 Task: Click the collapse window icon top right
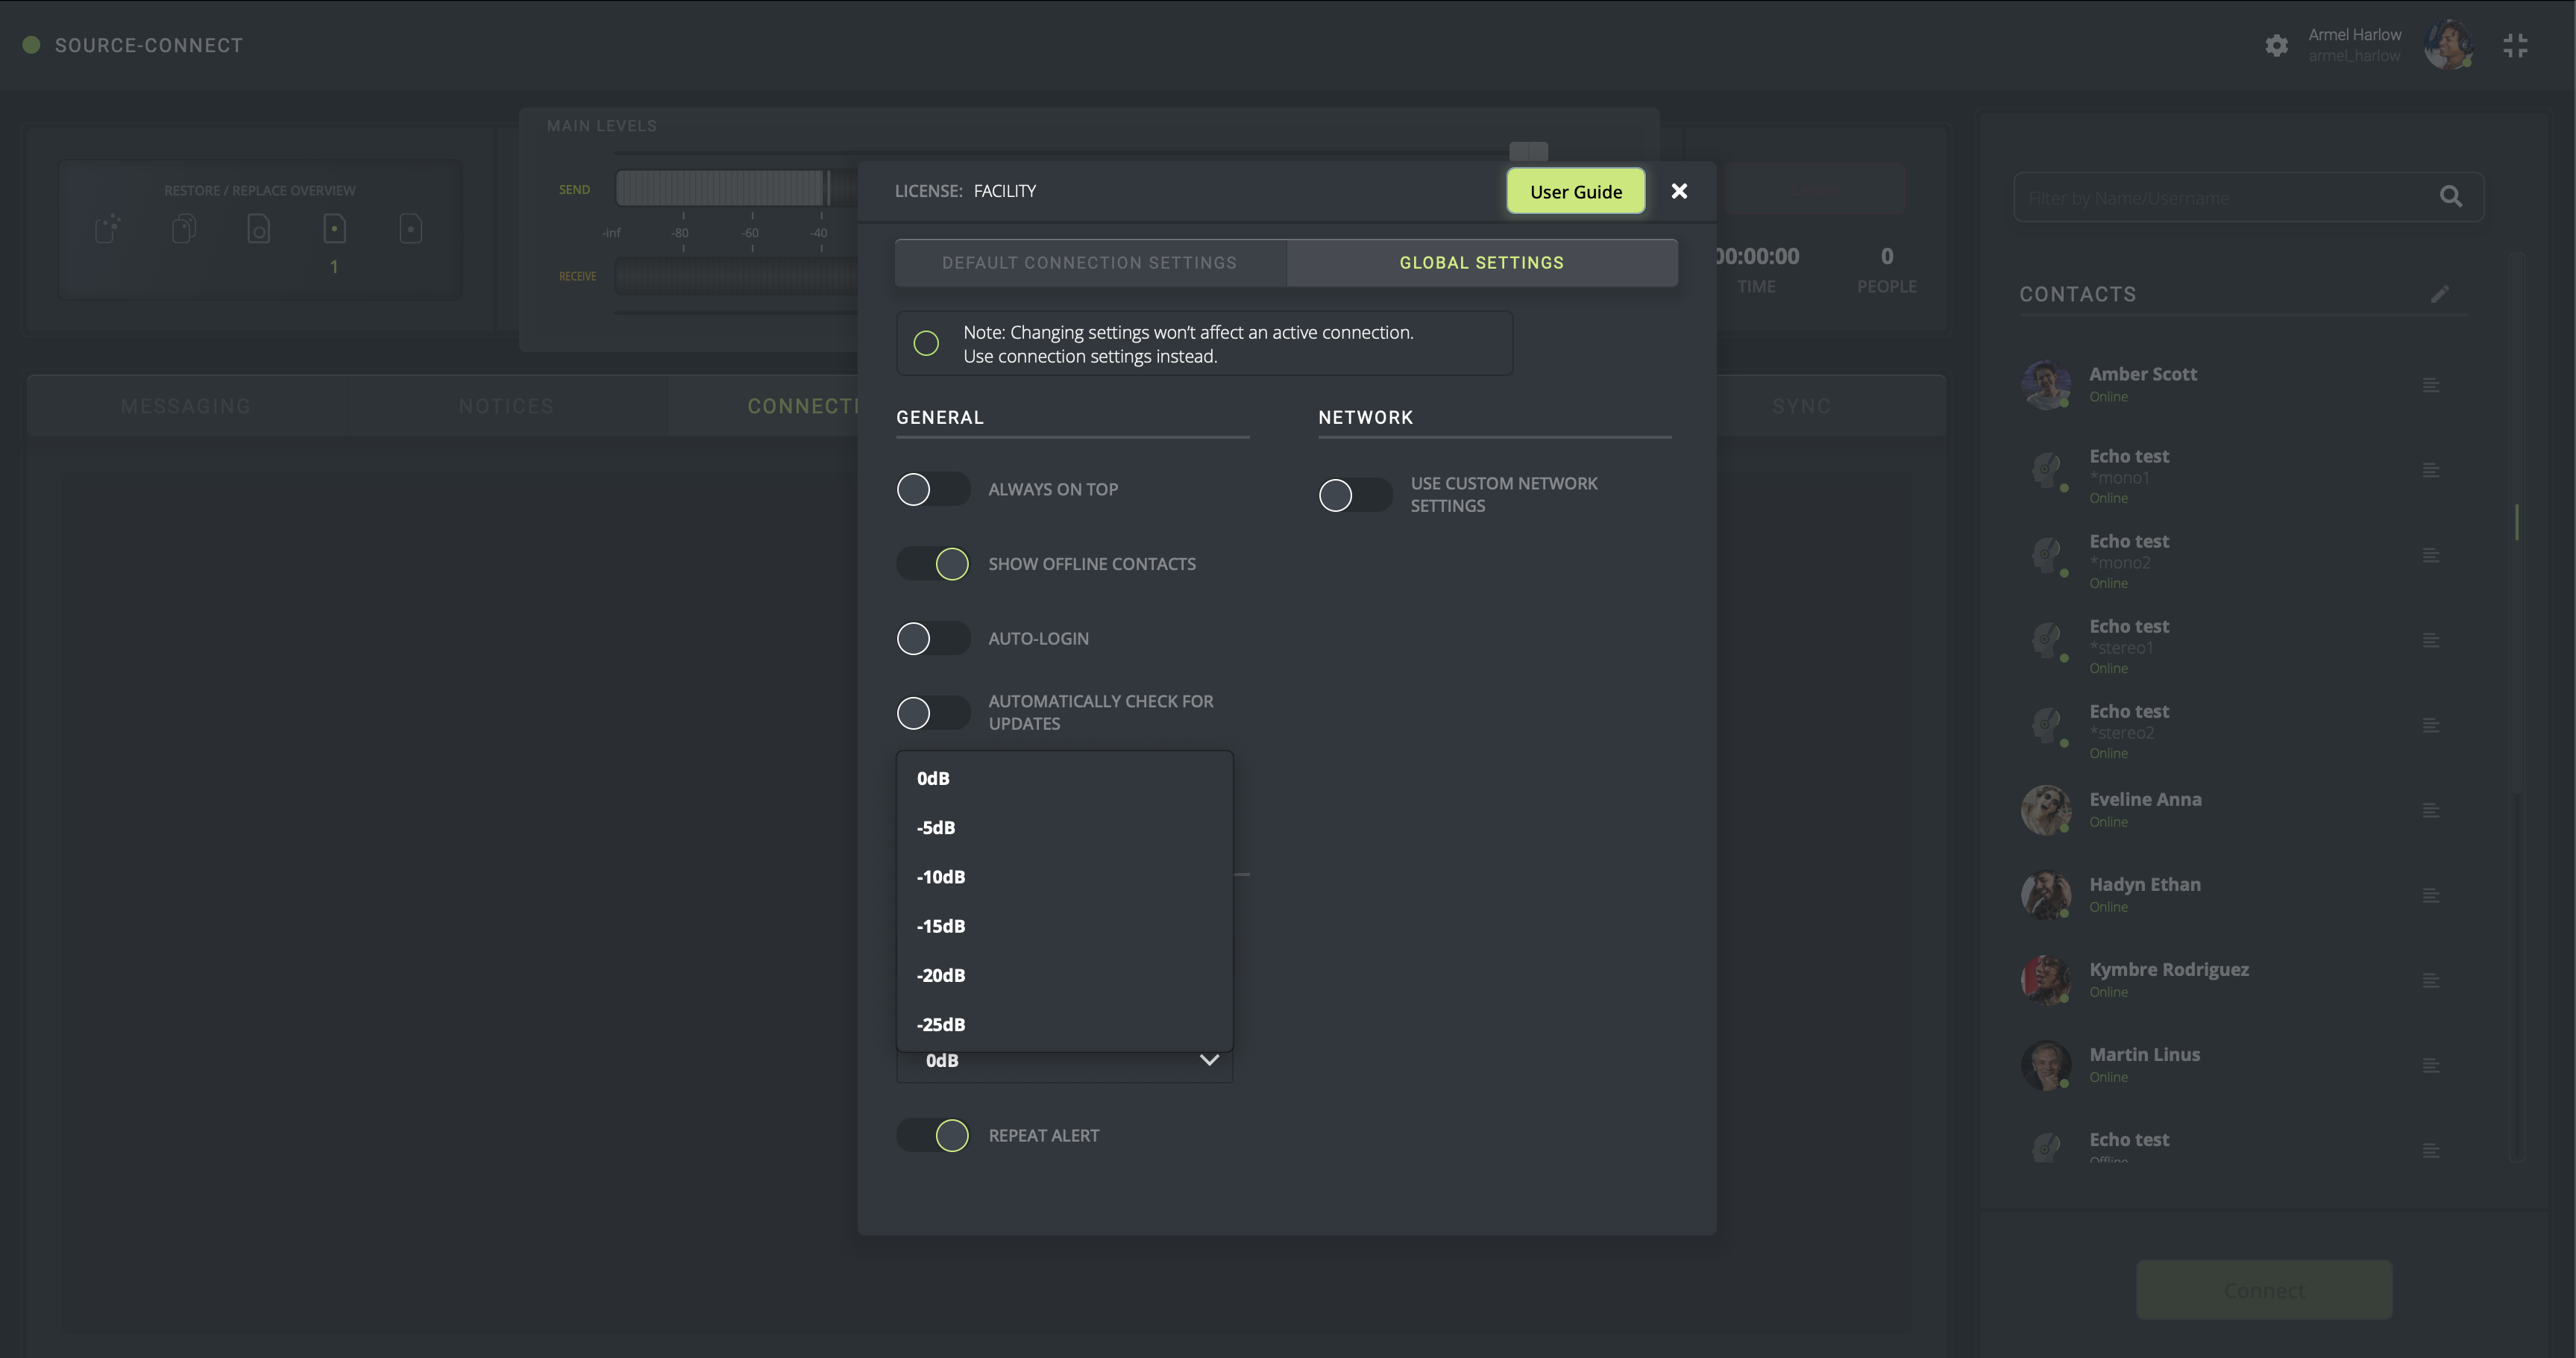[x=2515, y=46]
